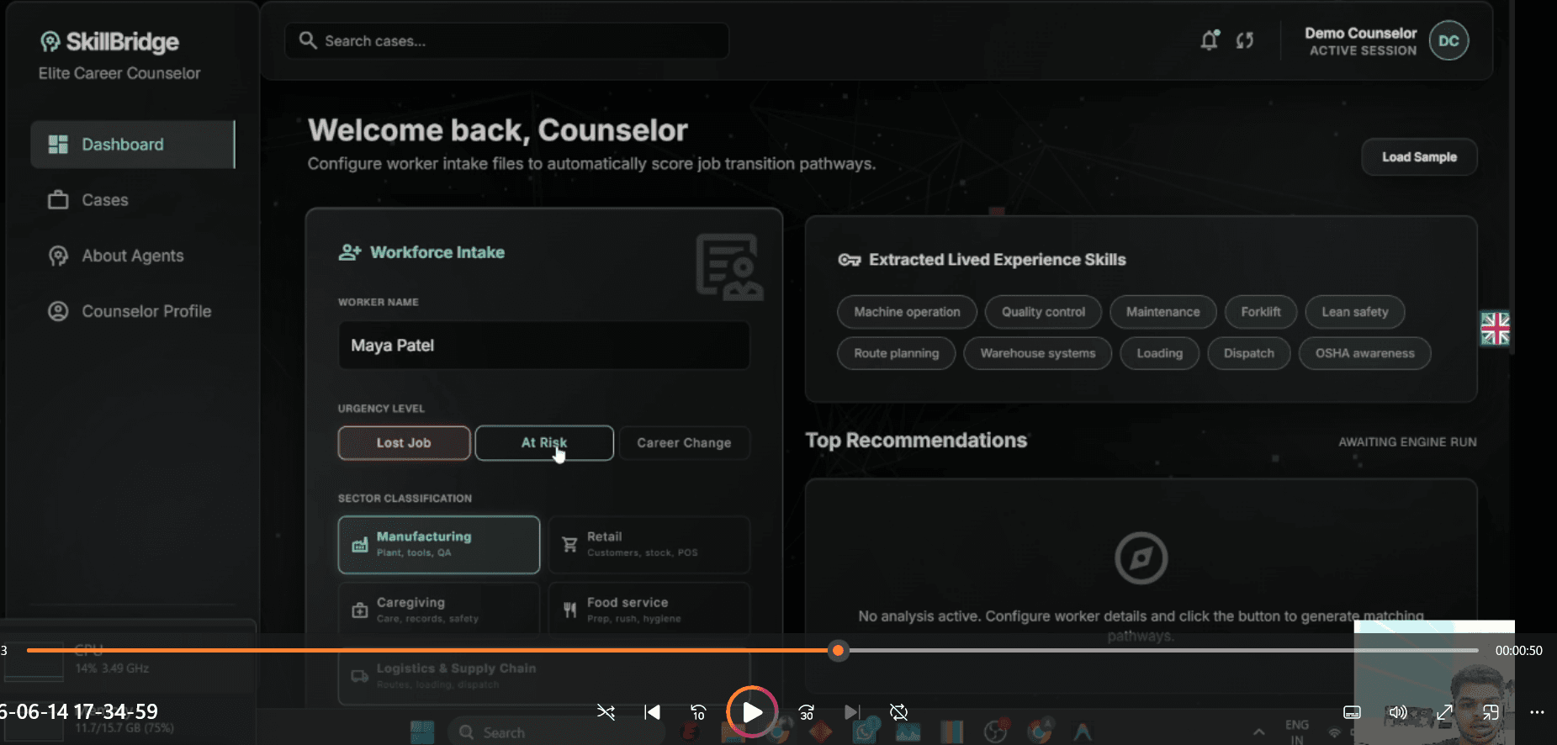1557x745 pixels.
Task: Click AWAITING ENGINE RUN status text
Action: click(x=1407, y=442)
